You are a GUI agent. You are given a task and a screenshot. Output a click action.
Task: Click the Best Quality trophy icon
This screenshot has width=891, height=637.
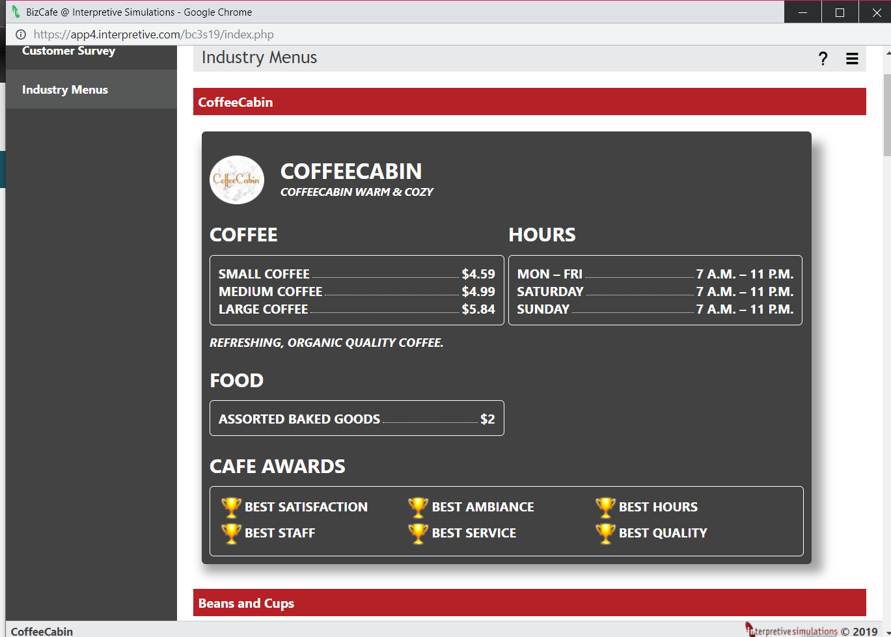(x=605, y=532)
